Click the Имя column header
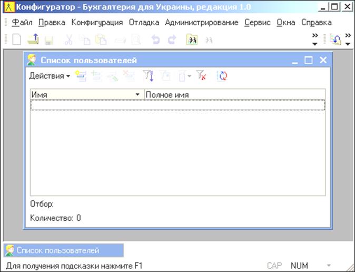 (87, 94)
